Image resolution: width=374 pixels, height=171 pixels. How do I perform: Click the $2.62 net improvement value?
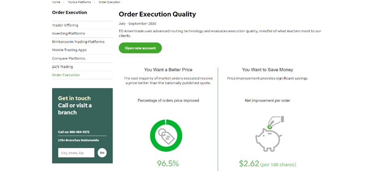tap(249, 163)
